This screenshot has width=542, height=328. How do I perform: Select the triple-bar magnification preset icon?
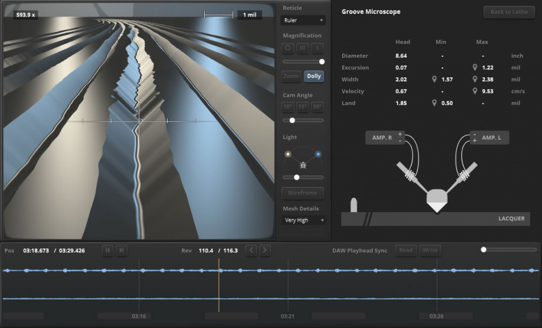point(303,48)
